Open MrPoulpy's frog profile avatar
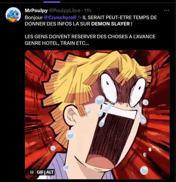Screen dimensions: 176x182 (13, 15)
